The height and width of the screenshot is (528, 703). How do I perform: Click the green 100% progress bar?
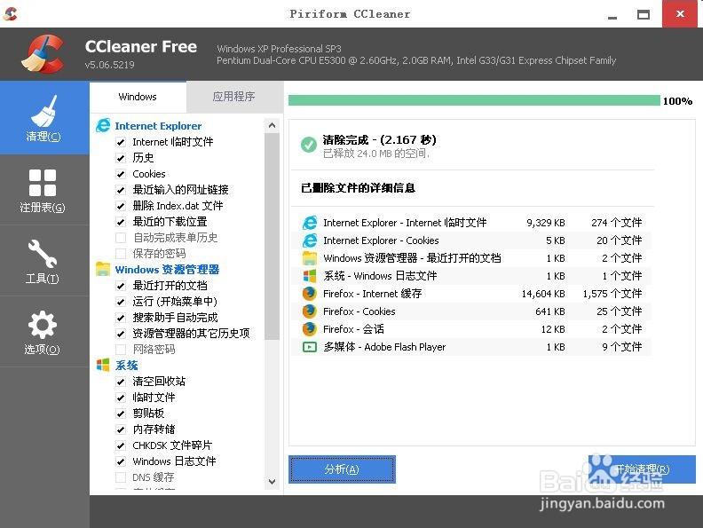[474, 100]
